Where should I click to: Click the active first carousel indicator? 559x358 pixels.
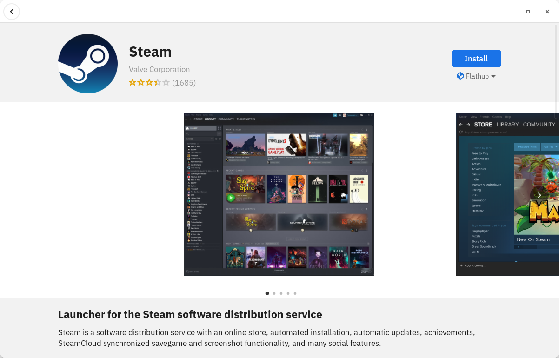267,293
